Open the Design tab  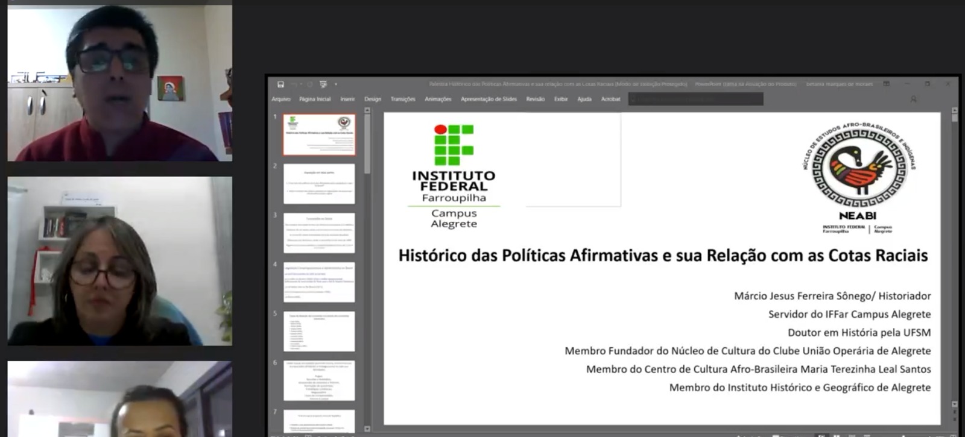pos(373,99)
